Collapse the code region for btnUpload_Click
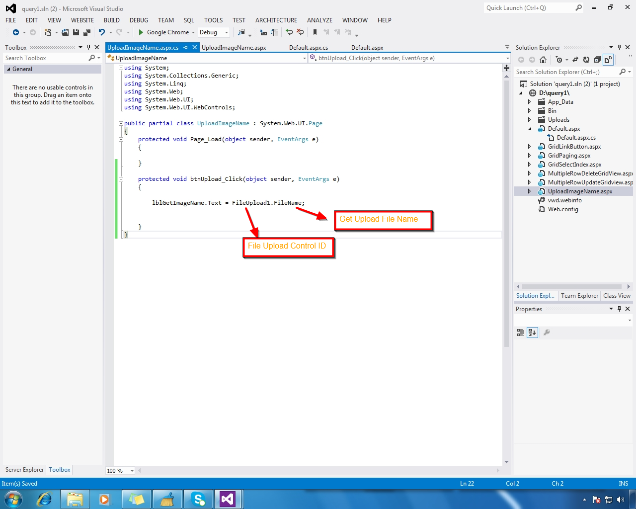 pos(120,178)
